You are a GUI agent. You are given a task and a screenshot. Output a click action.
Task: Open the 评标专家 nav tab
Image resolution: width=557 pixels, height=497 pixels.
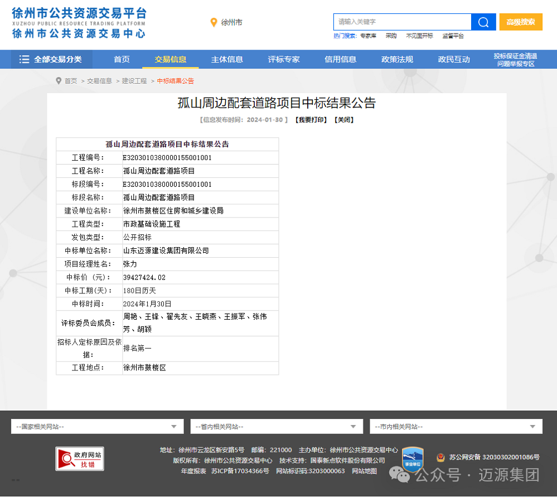pyautogui.click(x=284, y=59)
